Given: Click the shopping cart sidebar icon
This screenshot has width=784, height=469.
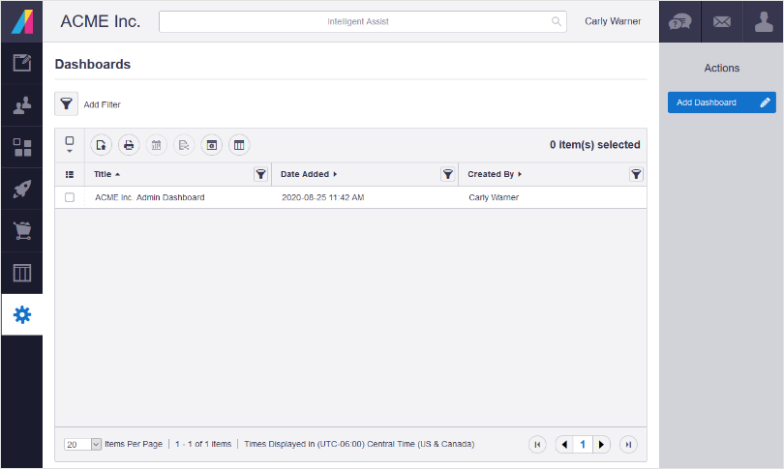Looking at the screenshot, I should 21,230.
